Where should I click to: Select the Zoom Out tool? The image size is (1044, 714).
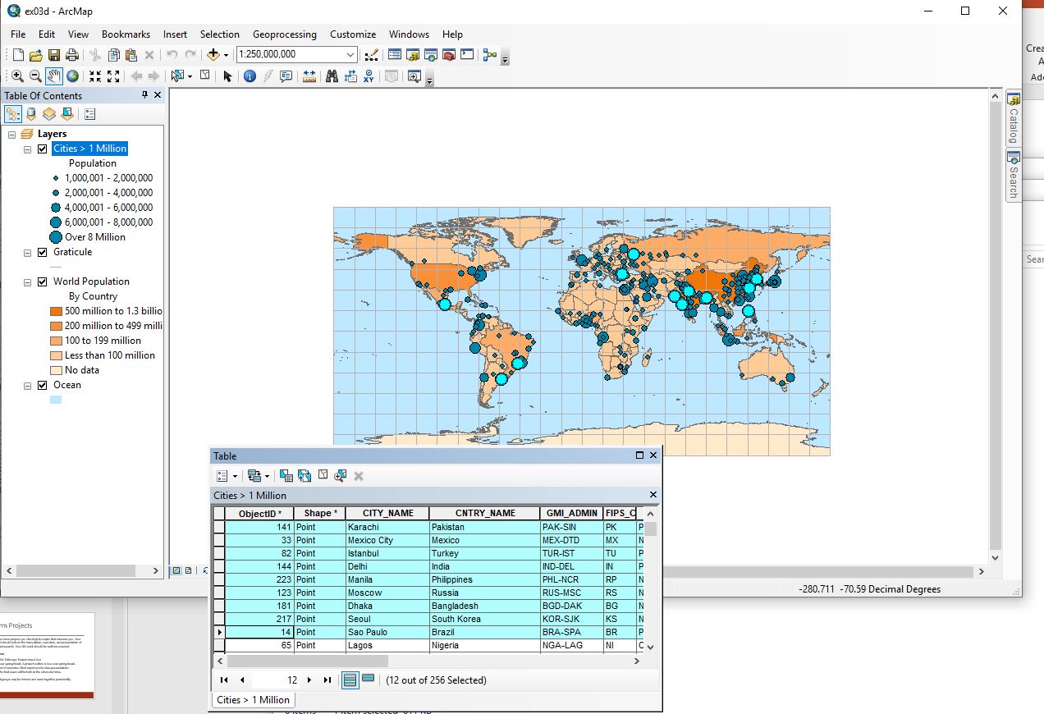[x=35, y=76]
